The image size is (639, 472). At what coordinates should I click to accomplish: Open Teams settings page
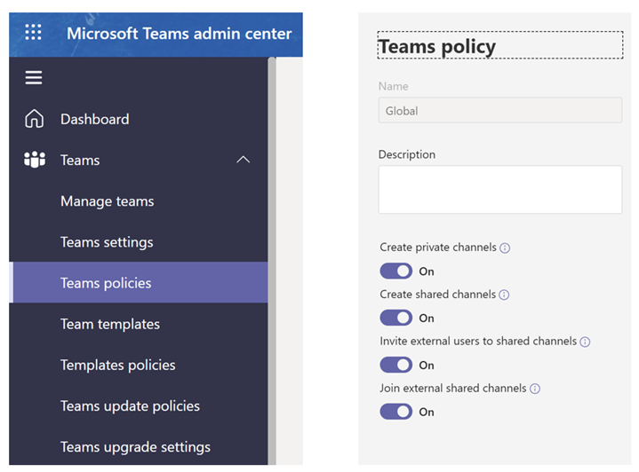(x=139, y=242)
